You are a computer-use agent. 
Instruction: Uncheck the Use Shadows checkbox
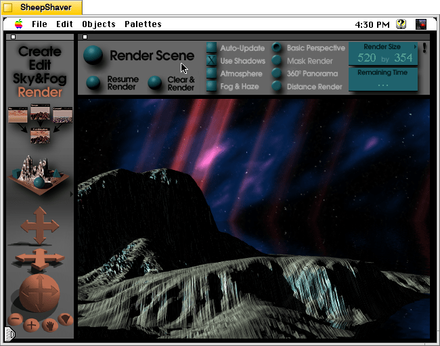(x=211, y=61)
